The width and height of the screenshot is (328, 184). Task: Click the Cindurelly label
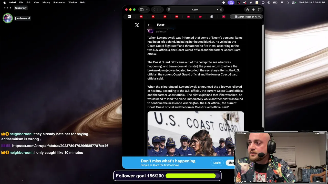click(21, 8)
